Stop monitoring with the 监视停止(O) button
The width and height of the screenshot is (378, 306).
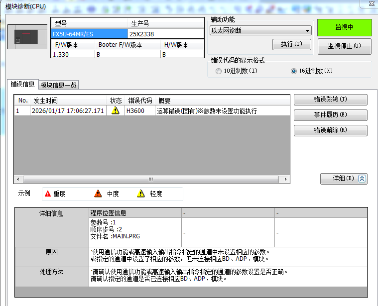click(x=344, y=46)
